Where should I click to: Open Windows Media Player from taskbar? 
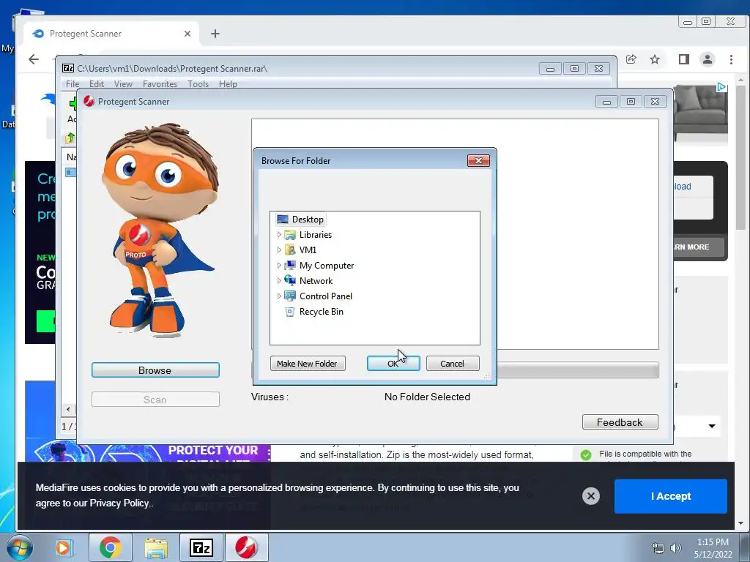click(x=63, y=547)
